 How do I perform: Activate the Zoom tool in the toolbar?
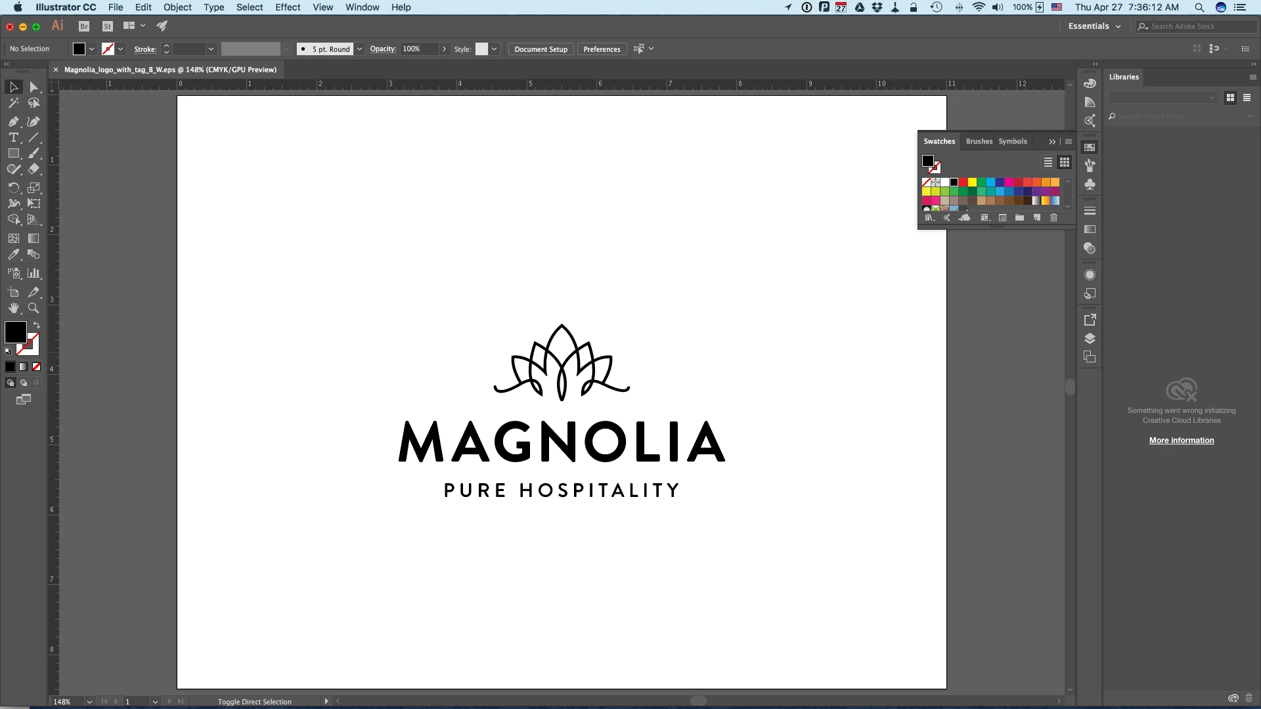[33, 308]
